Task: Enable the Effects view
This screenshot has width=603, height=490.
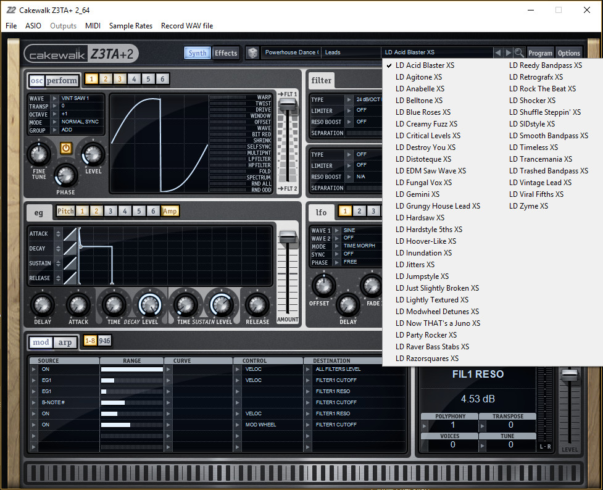Action: pyautogui.click(x=226, y=53)
